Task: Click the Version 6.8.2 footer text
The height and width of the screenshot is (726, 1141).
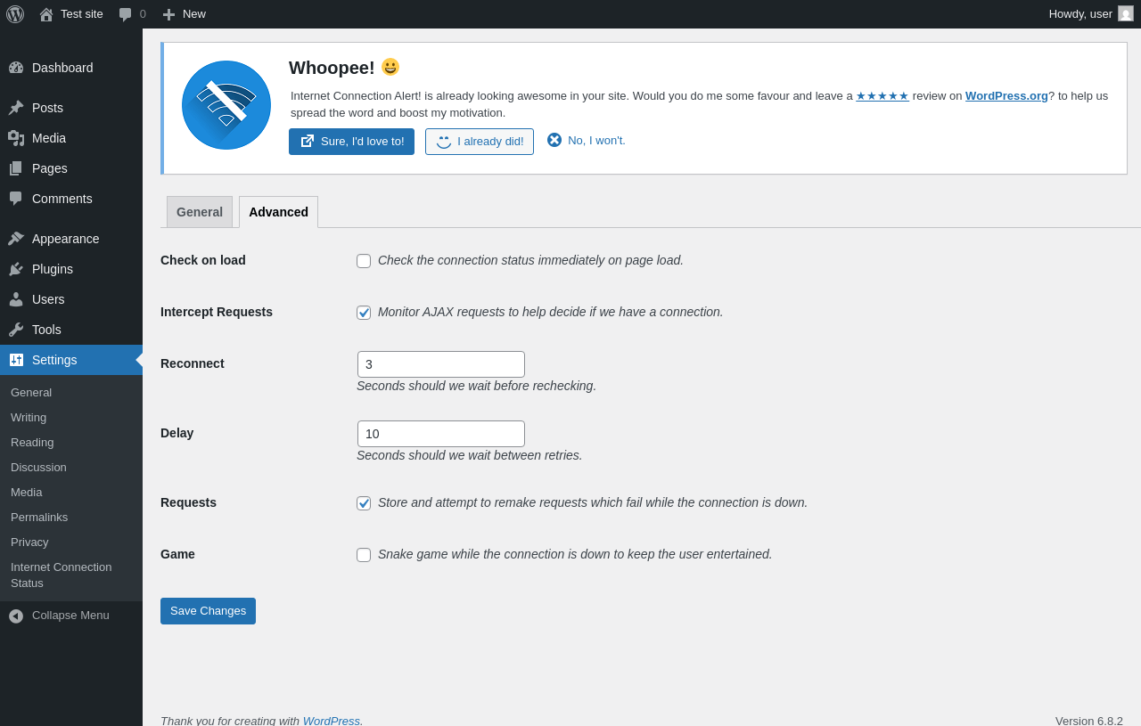Action: coord(1089,721)
